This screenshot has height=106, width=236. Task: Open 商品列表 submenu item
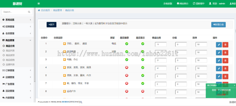click(x=10, y=51)
